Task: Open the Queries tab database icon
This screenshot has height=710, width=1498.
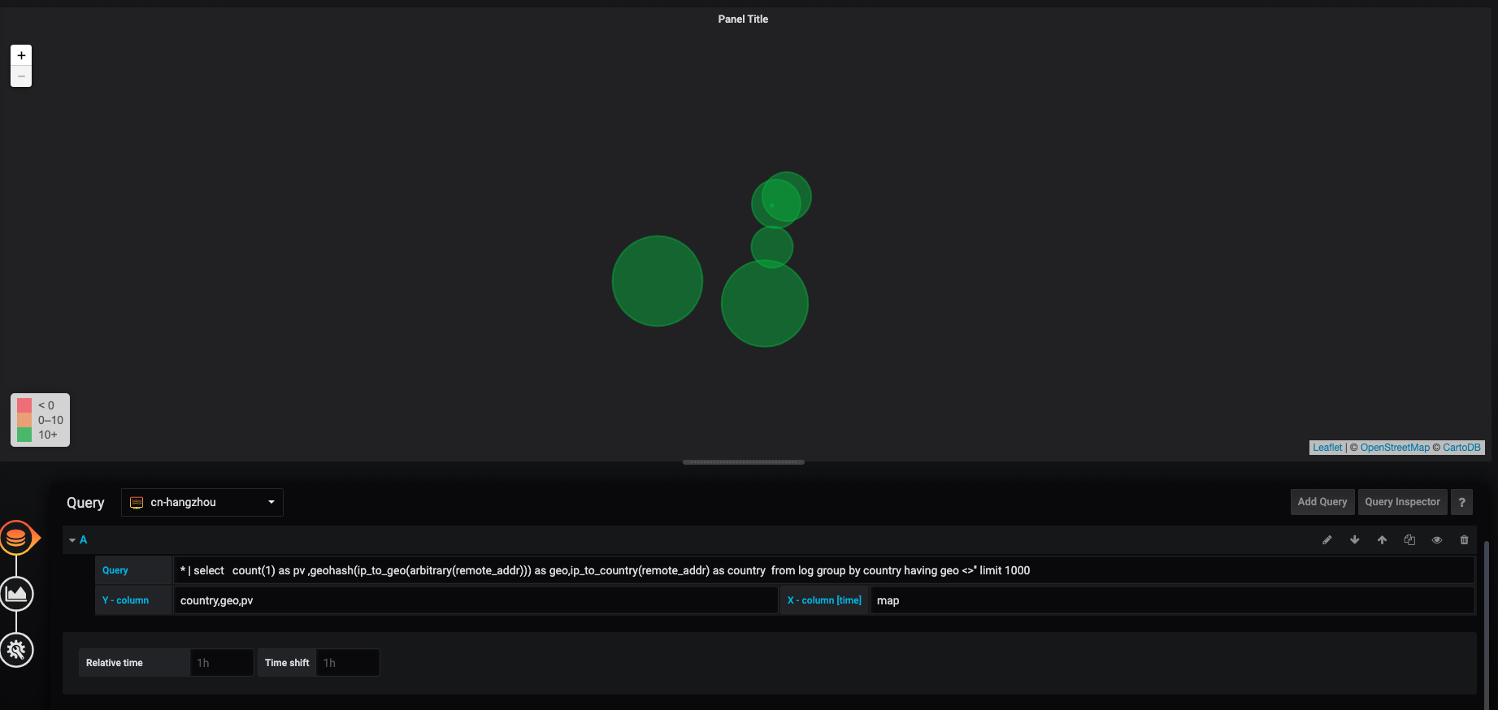Action: 16,538
